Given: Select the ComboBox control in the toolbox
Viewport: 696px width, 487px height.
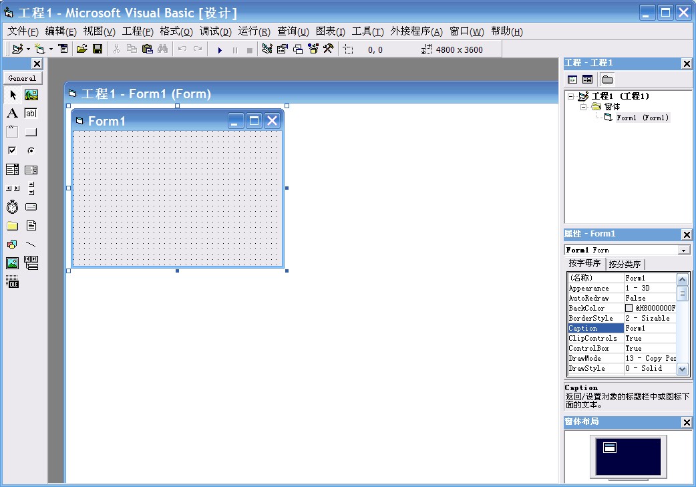Looking at the screenshot, I should click(x=13, y=169).
